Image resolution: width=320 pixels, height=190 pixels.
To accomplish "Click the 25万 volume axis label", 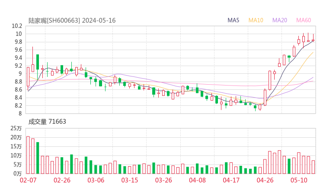I will click(16, 128).
